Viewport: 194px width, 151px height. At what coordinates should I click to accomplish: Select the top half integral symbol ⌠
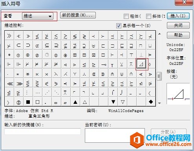pyautogui.click(x=113, y=92)
